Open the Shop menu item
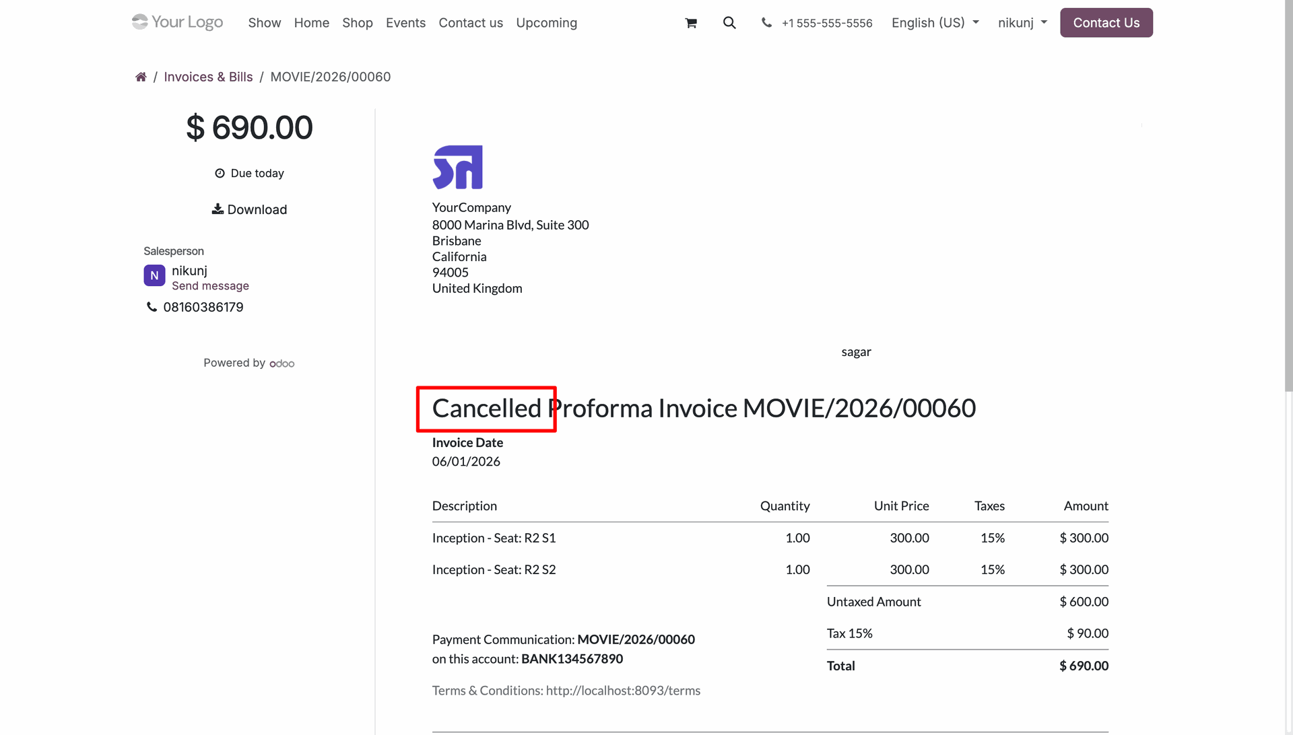Screen dimensions: 1293x735 [358, 23]
